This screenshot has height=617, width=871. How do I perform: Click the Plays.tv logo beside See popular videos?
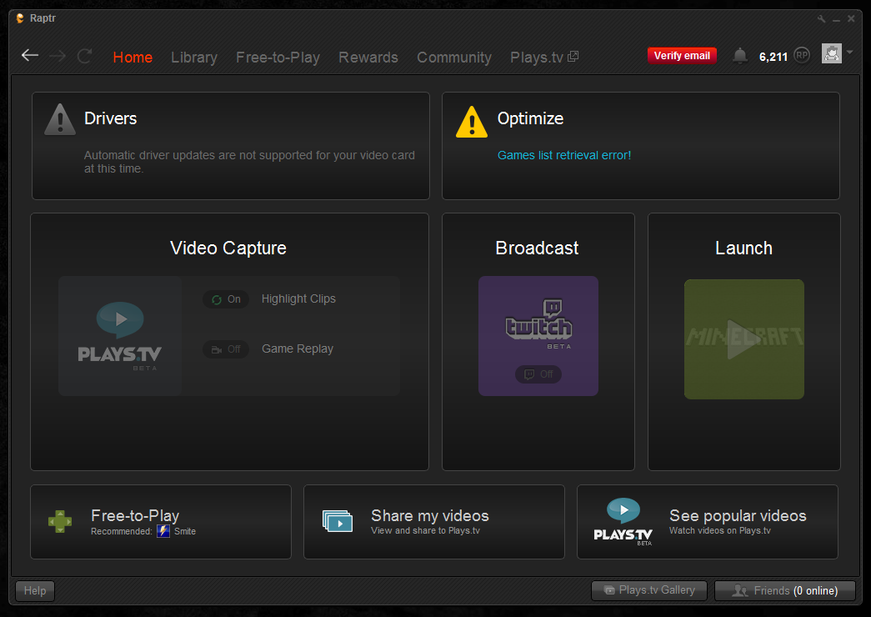pyautogui.click(x=623, y=521)
